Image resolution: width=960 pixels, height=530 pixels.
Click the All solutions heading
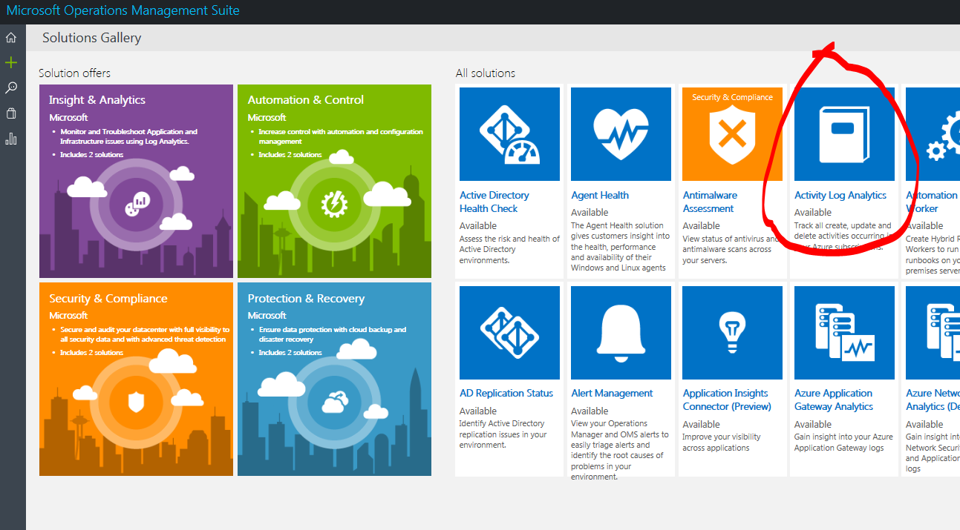486,73
